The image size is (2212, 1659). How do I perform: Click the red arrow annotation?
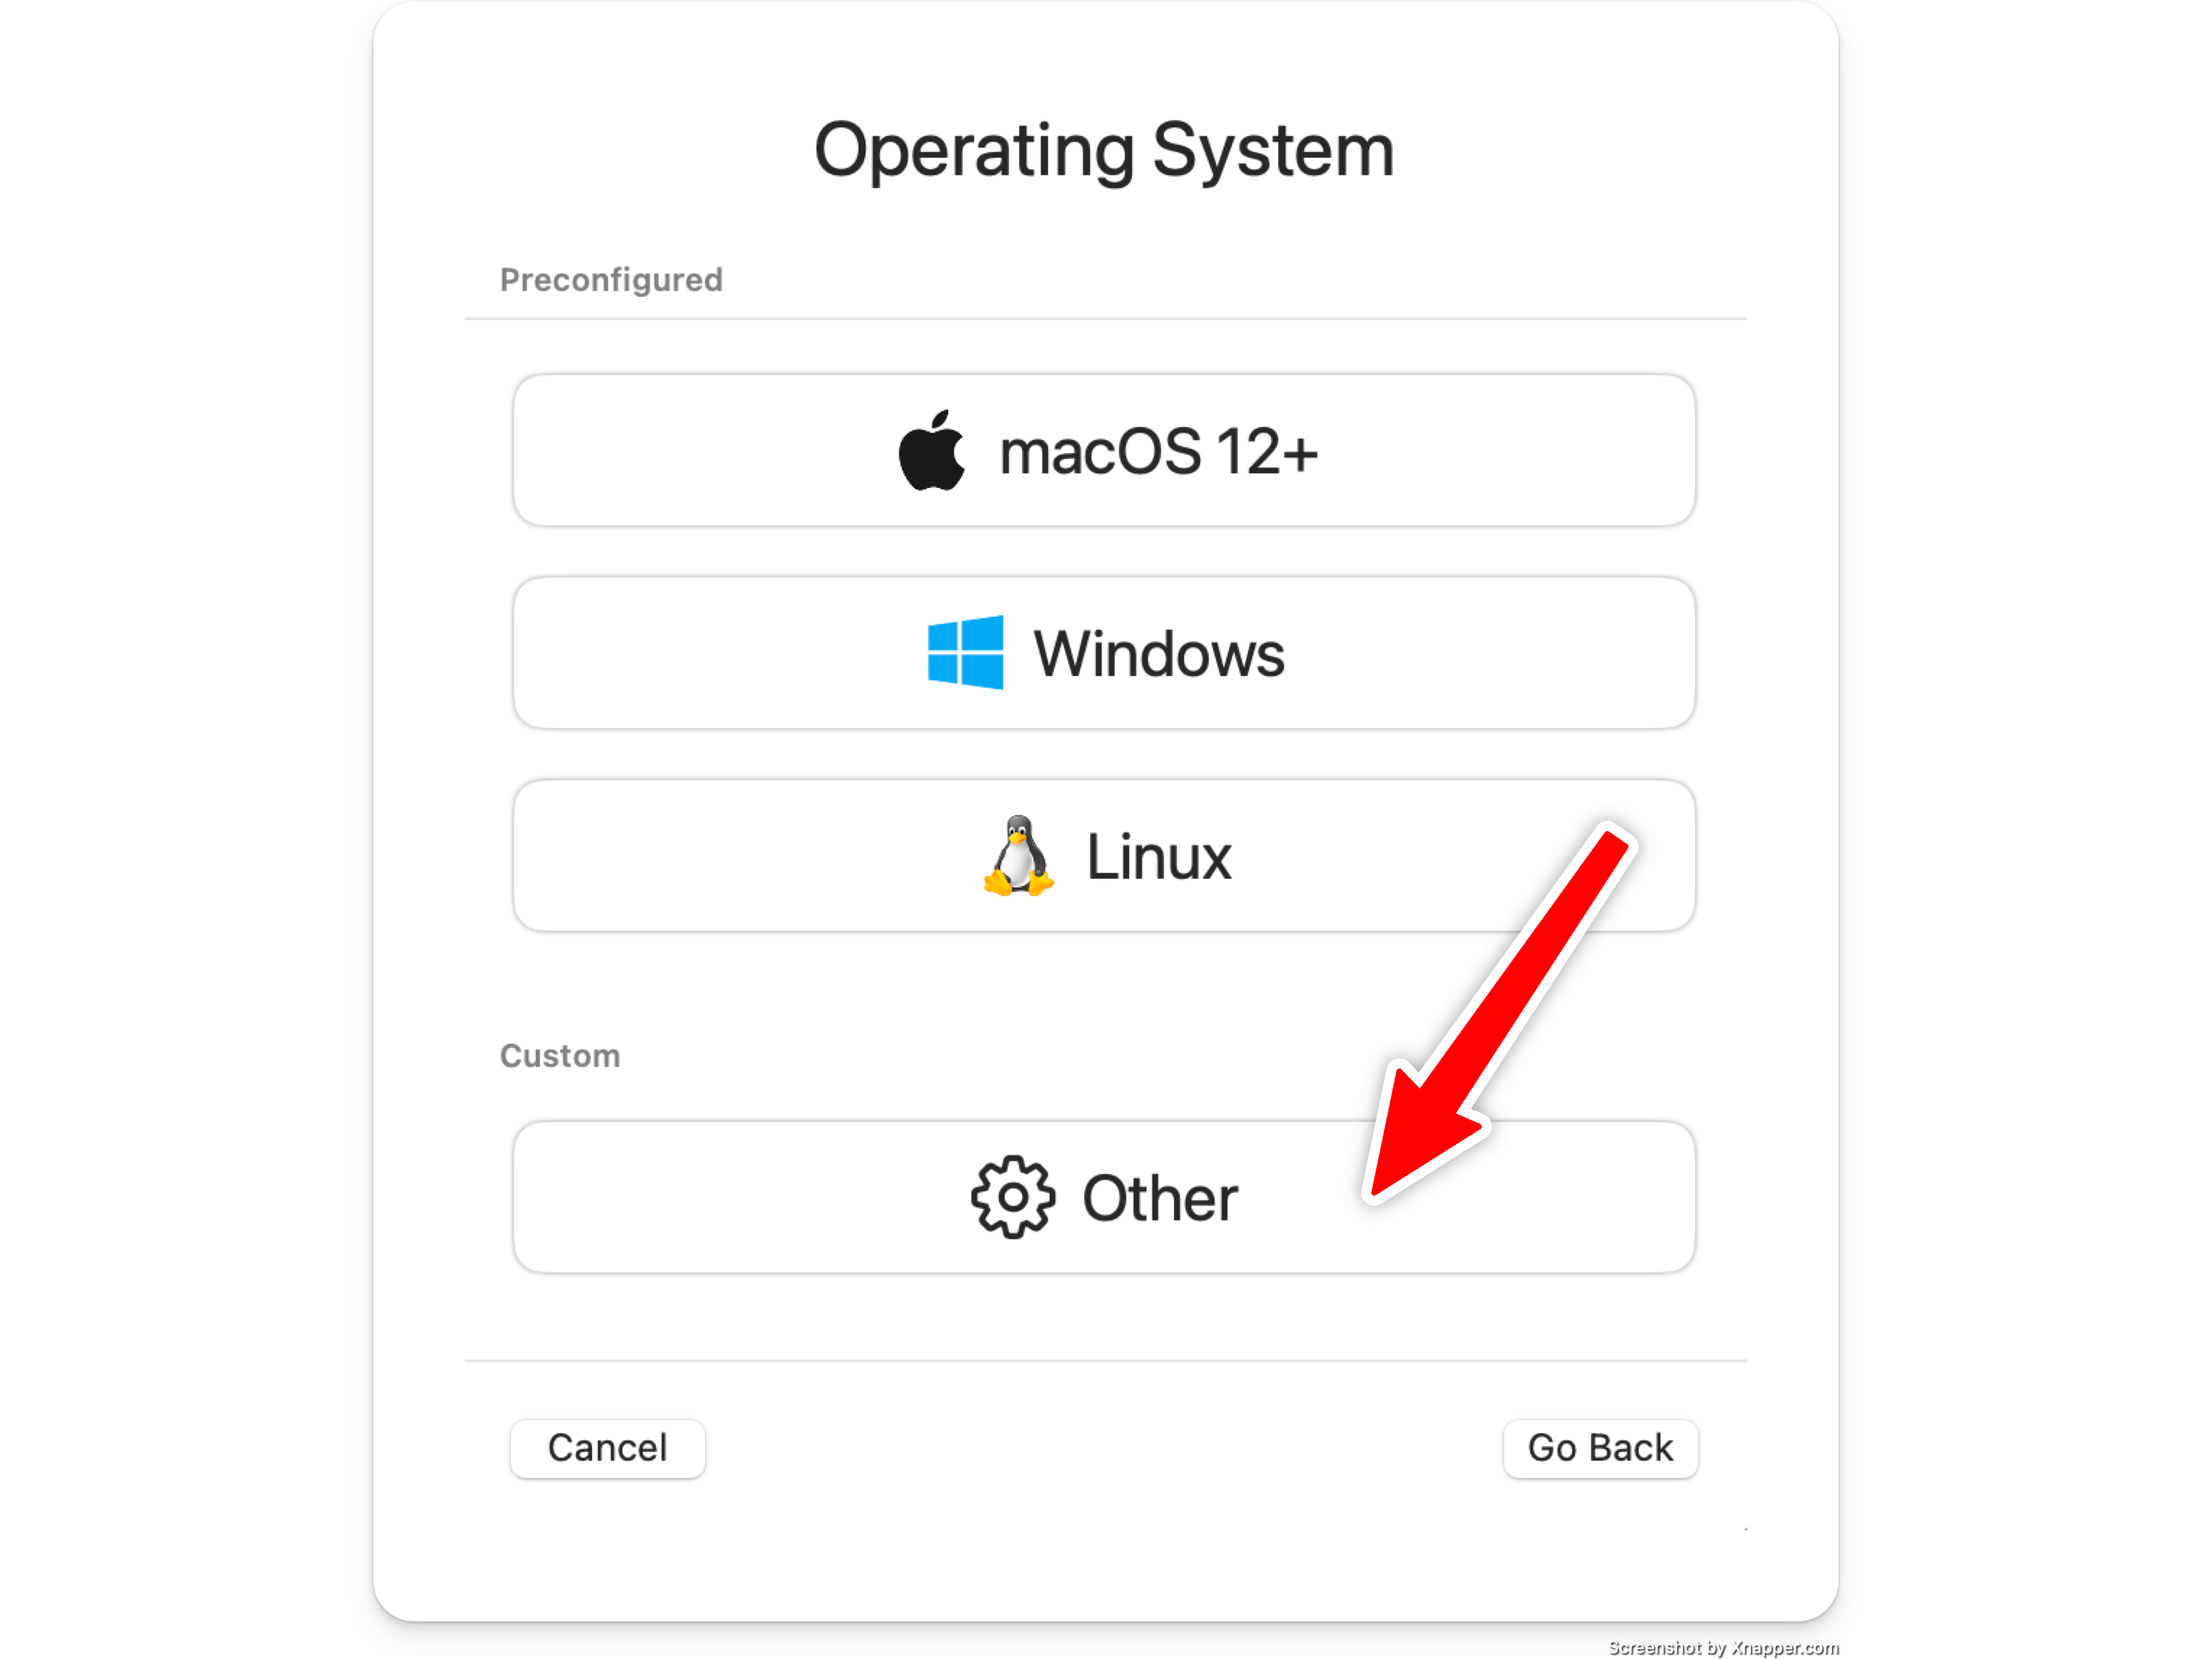1498,1012
